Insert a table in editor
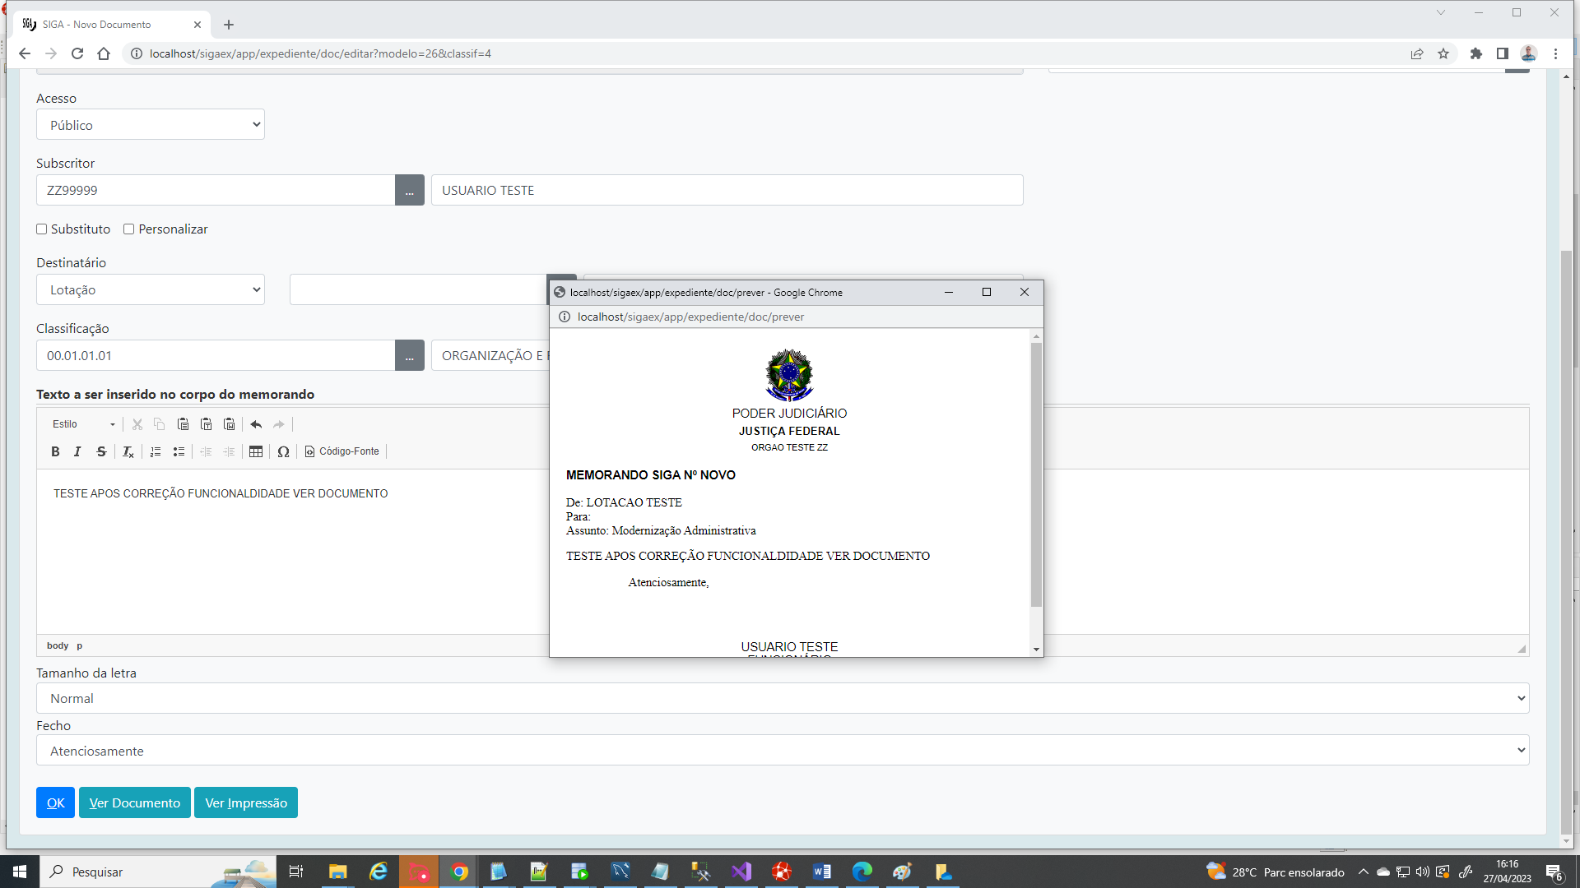The image size is (1580, 888). 256,451
